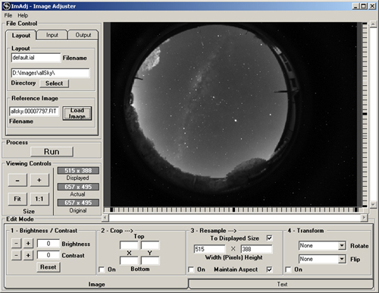The width and height of the screenshot is (379, 293).
Task: Switch to the Image edit mode tab
Action: point(96,285)
